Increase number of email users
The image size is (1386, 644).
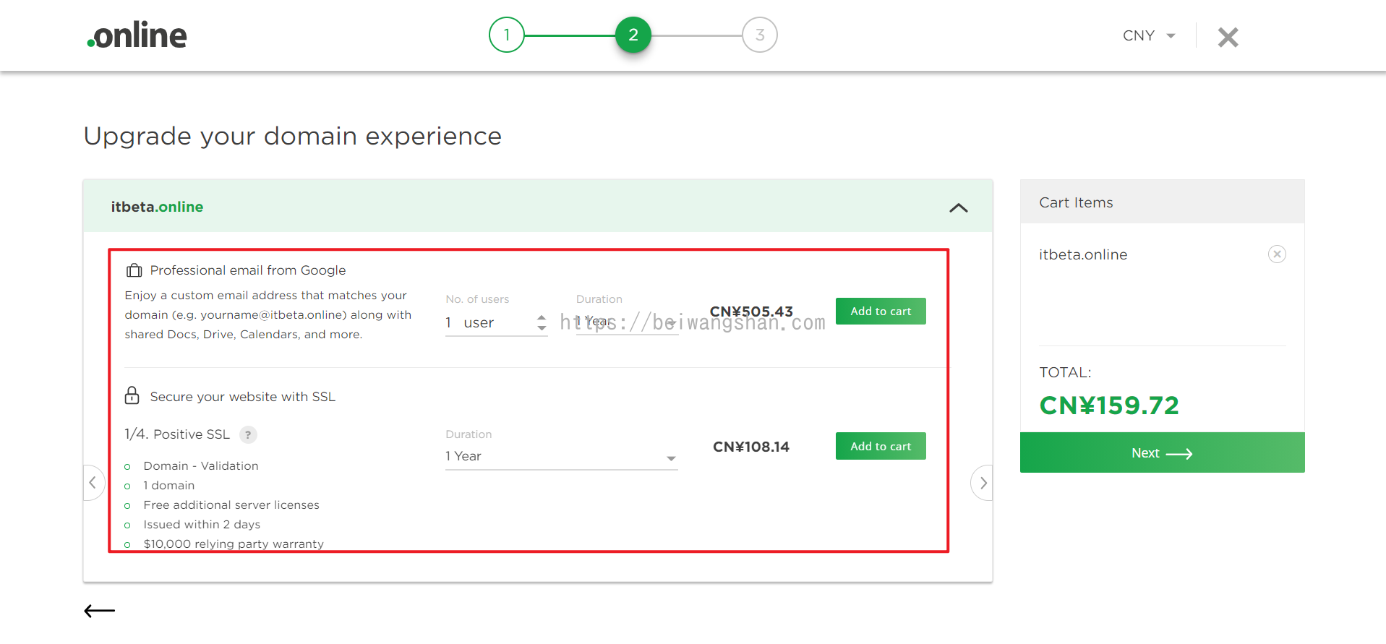tap(542, 317)
